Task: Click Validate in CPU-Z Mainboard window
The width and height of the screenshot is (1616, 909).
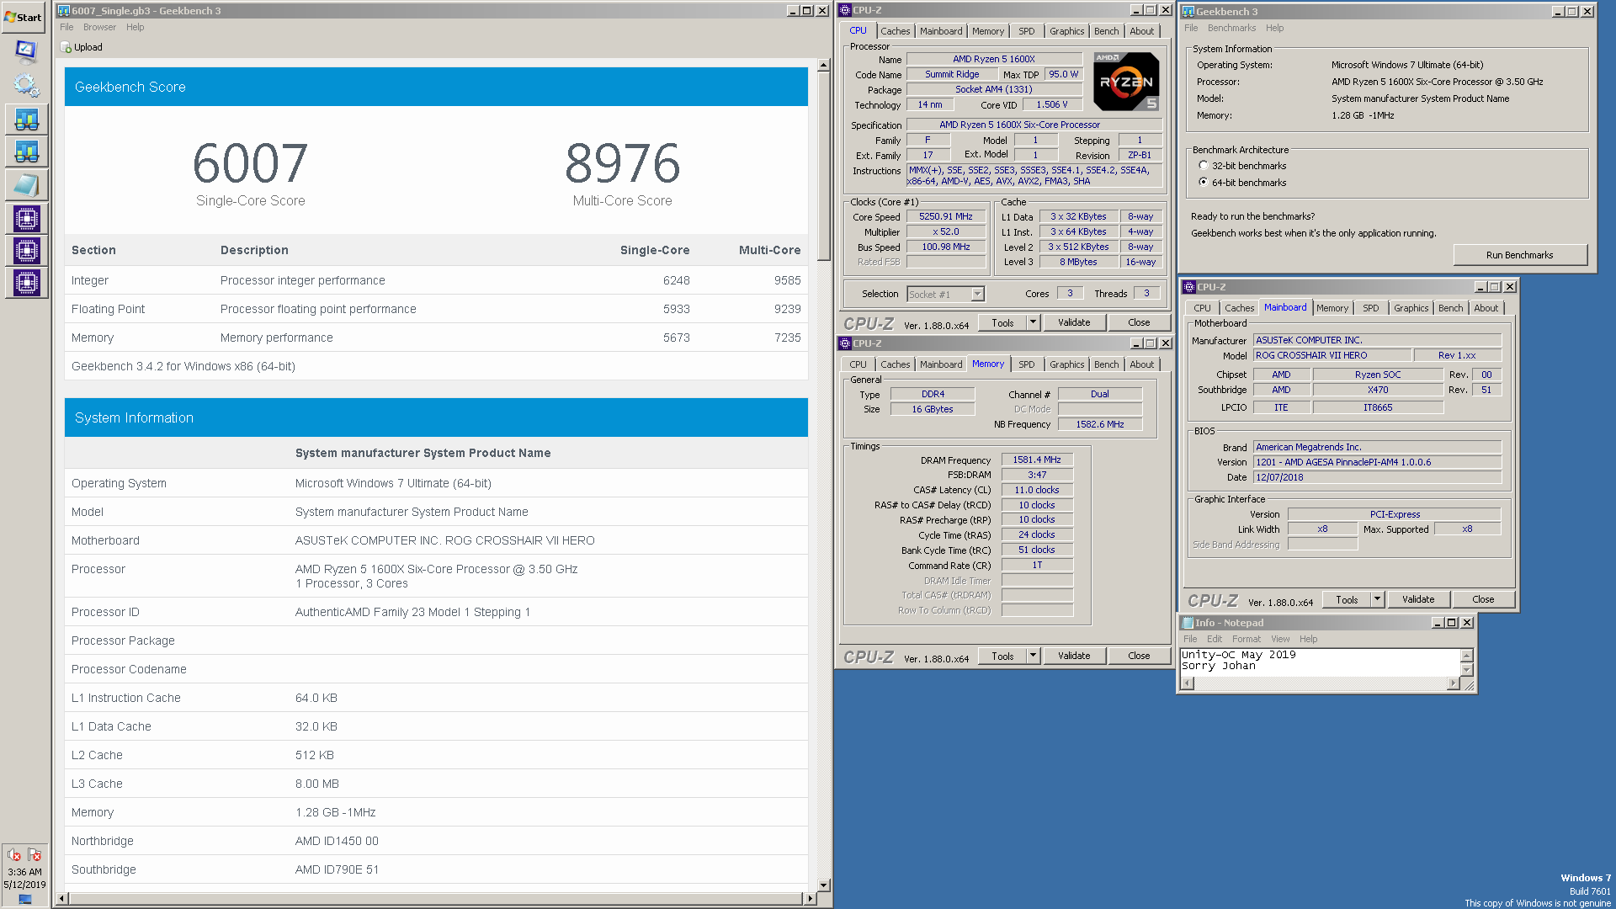Action: point(1418,599)
